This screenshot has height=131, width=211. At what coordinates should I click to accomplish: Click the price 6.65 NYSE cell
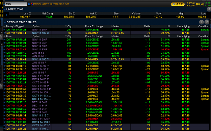coord(92,126)
